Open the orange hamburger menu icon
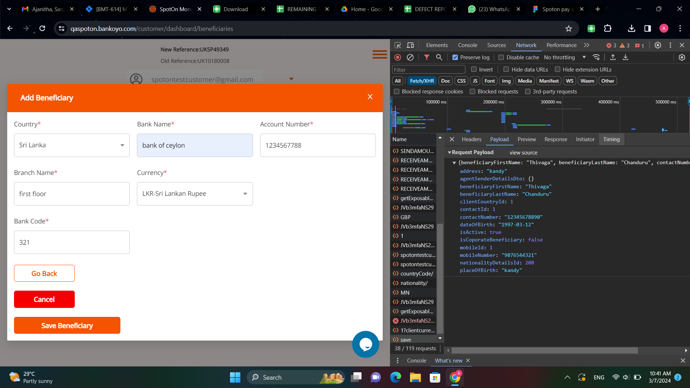The image size is (690, 388). pyautogui.click(x=380, y=55)
